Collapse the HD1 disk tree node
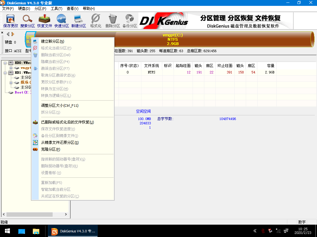 pos(5,73)
